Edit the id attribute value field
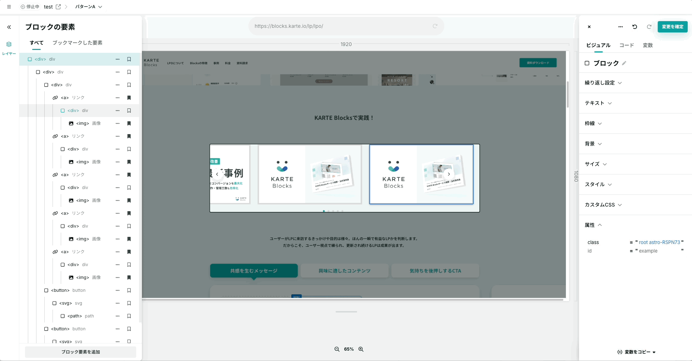This screenshot has width=692, height=361. pyautogui.click(x=659, y=251)
